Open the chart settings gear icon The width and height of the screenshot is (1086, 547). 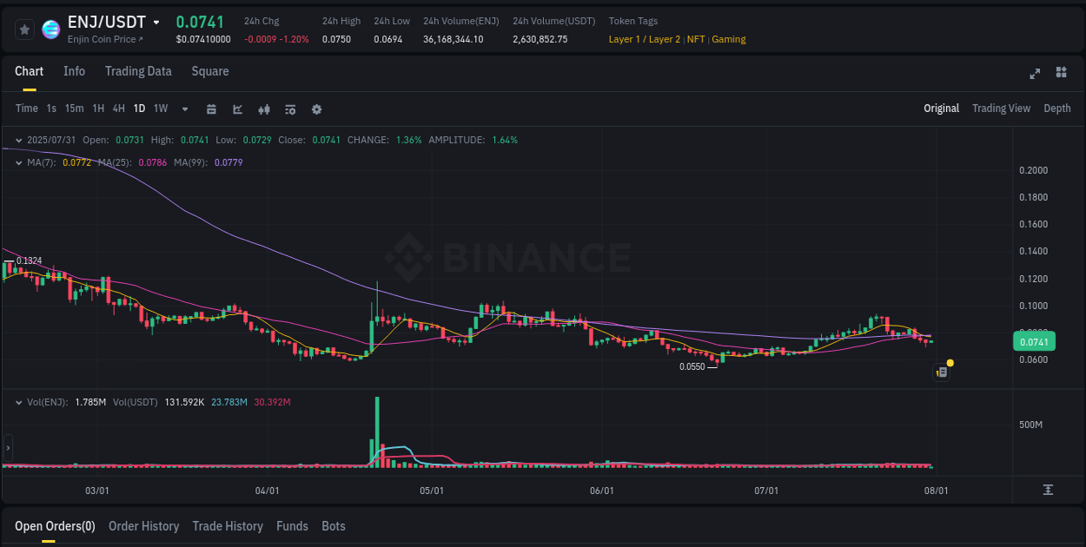(x=316, y=109)
